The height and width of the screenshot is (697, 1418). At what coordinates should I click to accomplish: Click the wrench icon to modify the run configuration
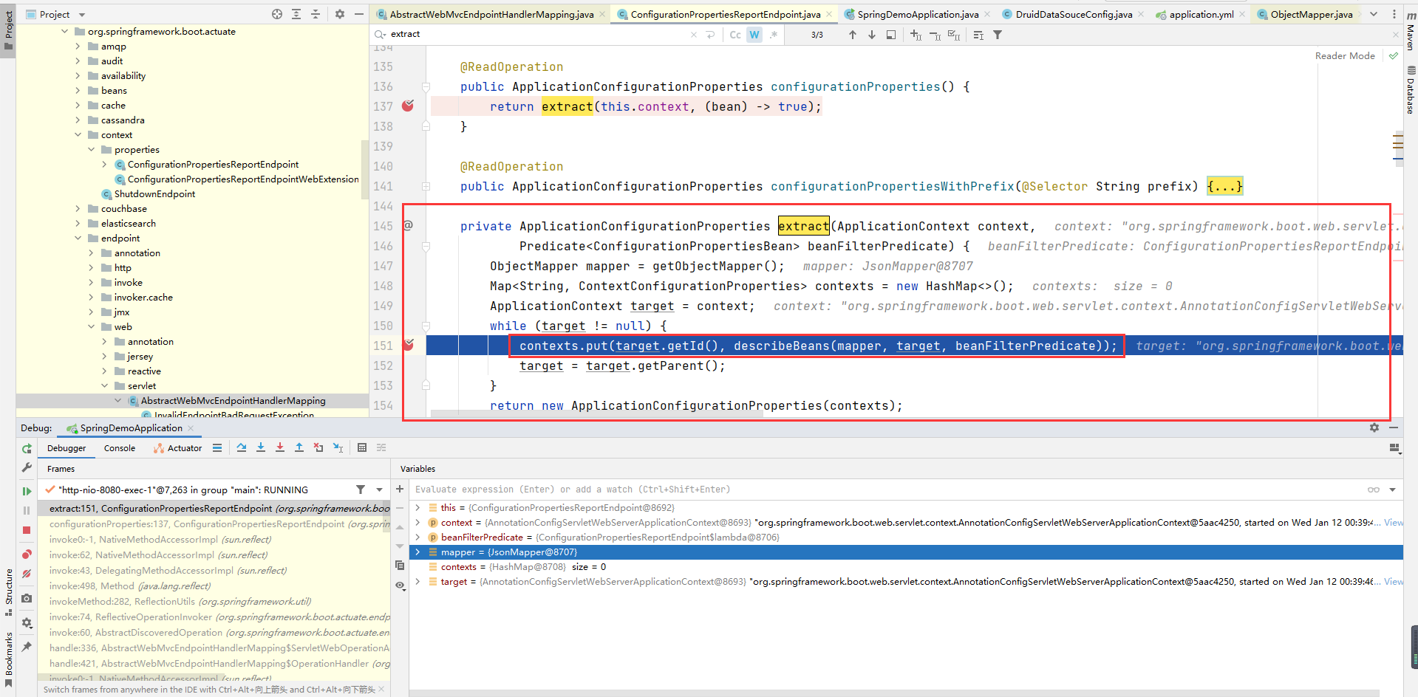tap(27, 467)
